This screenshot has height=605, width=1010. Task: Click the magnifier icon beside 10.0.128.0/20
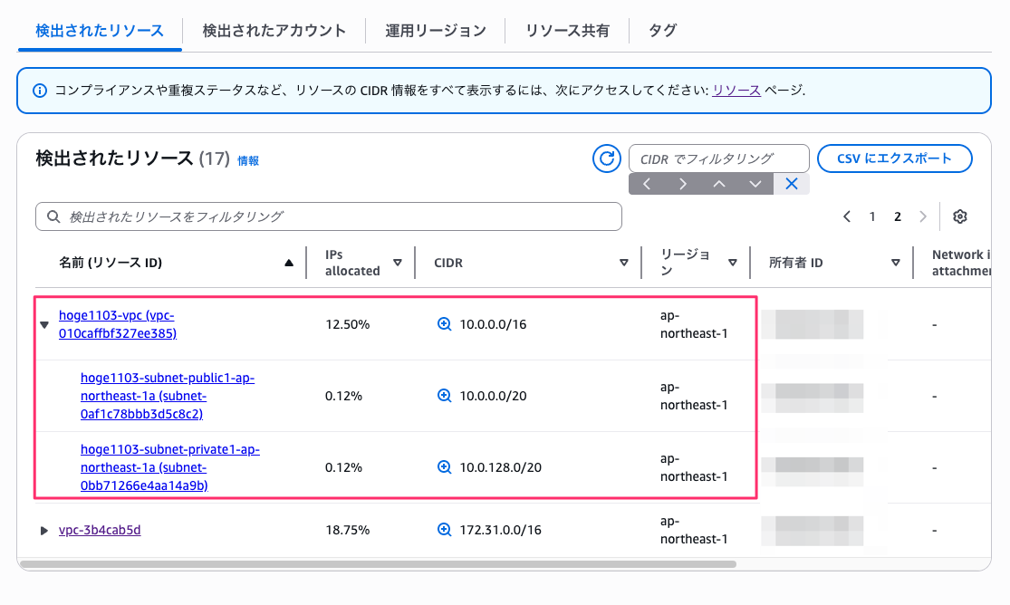point(444,466)
